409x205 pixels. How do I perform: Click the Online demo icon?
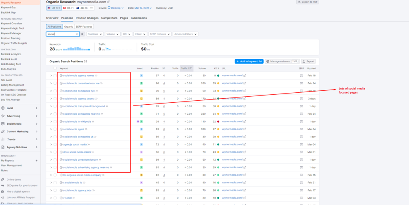coord(2,180)
